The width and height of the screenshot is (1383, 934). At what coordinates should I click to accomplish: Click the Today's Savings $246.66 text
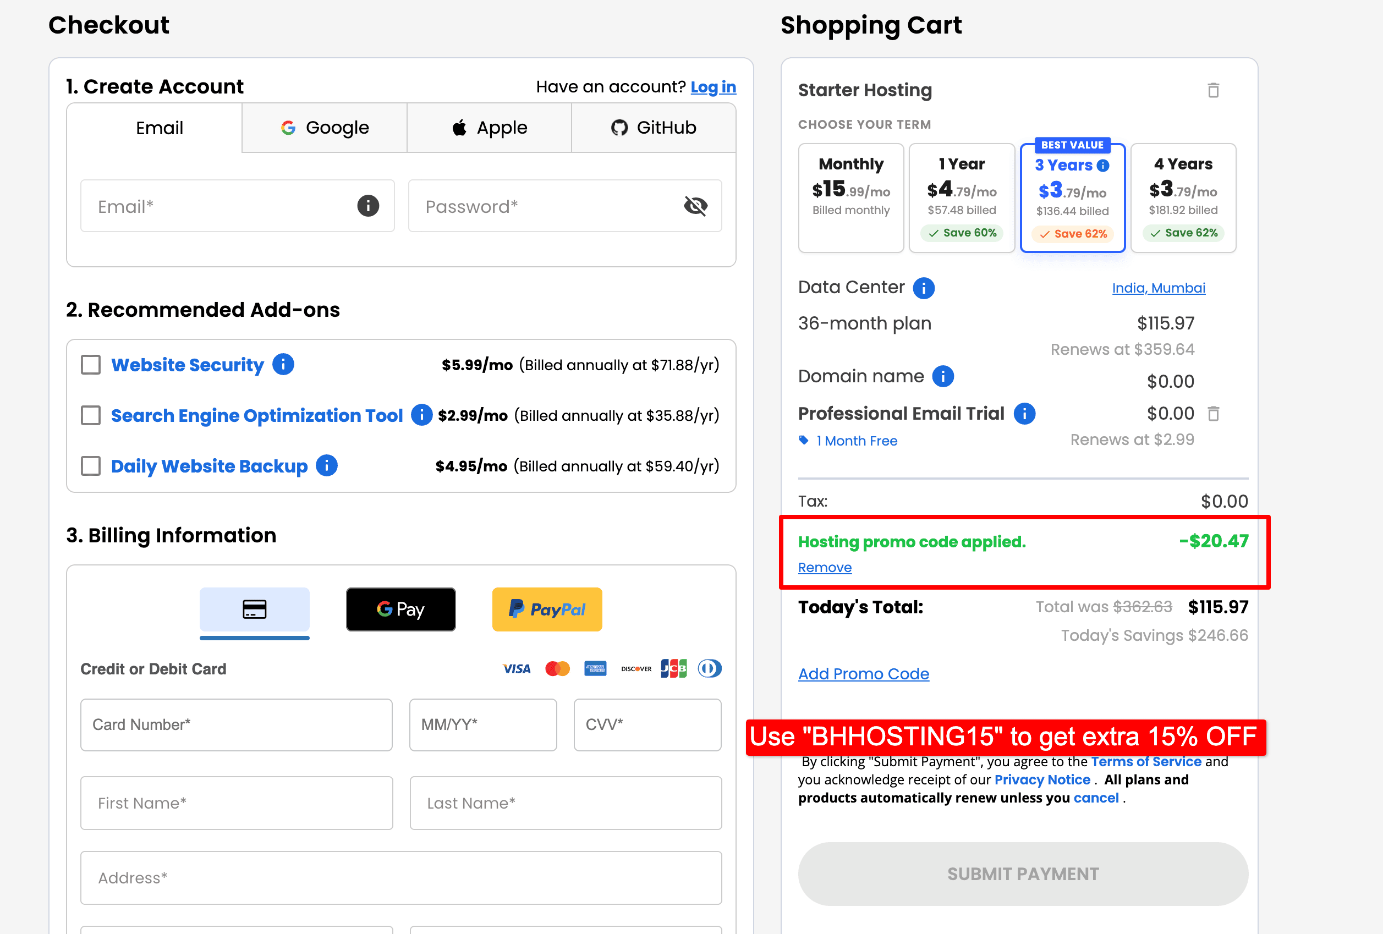[x=1154, y=635]
